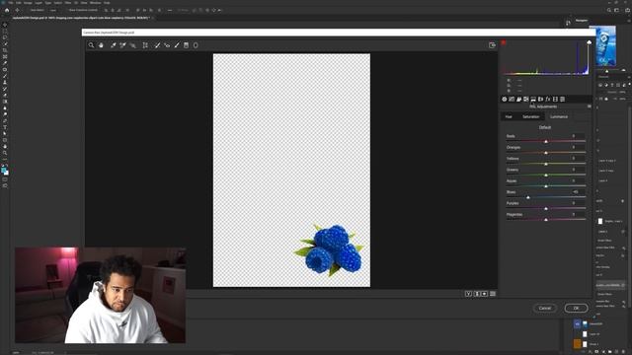Click the foreground color swatch
This screenshot has width=632, height=355.
pos(4,171)
